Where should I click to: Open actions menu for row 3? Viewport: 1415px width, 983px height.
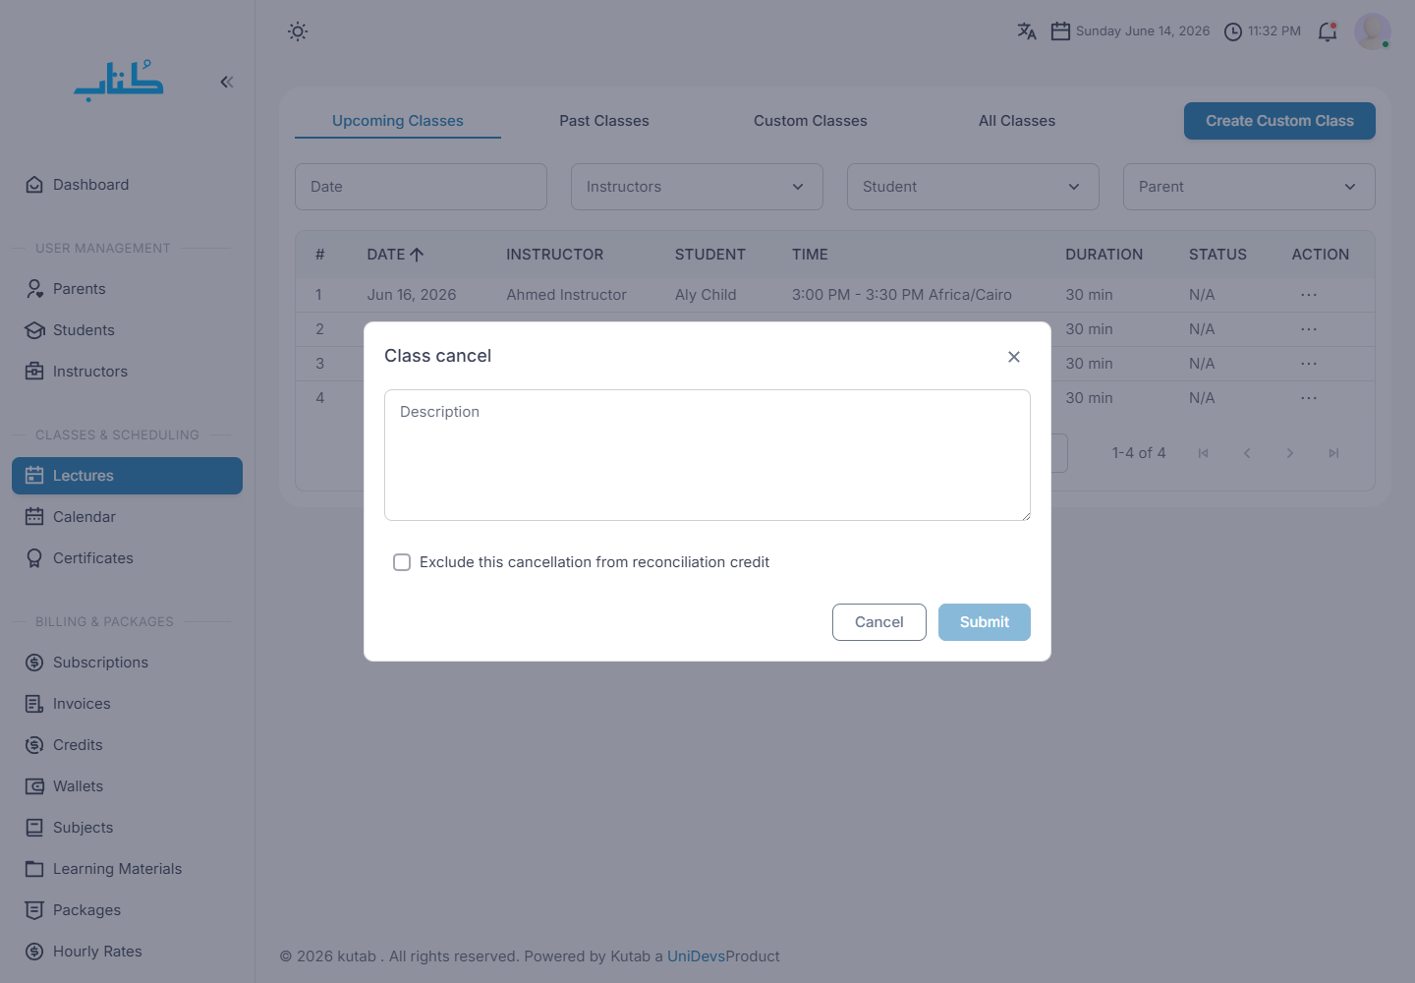[x=1309, y=364]
